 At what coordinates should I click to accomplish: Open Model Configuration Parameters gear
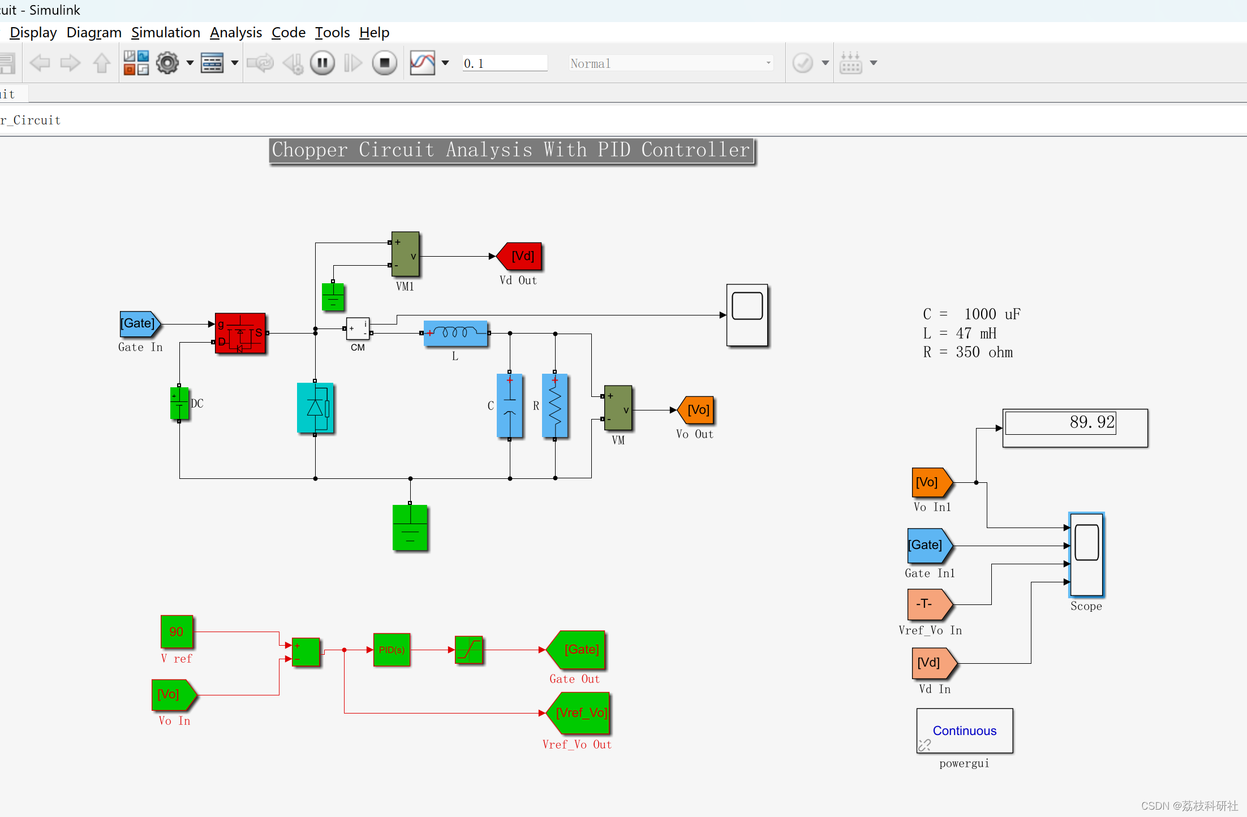point(167,63)
